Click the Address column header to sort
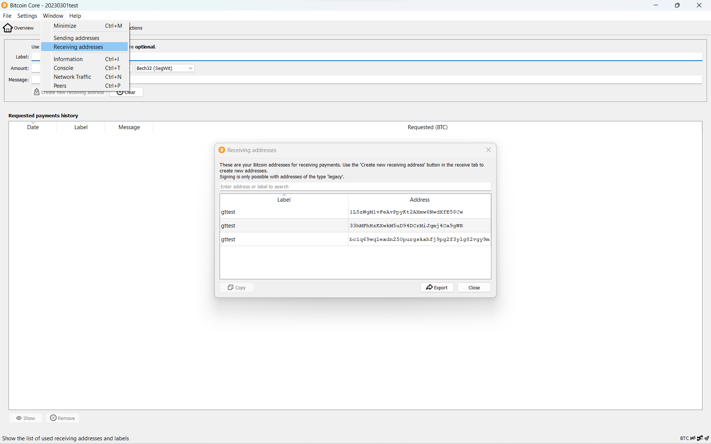The width and height of the screenshot is (711, 444). coord(419,199)
